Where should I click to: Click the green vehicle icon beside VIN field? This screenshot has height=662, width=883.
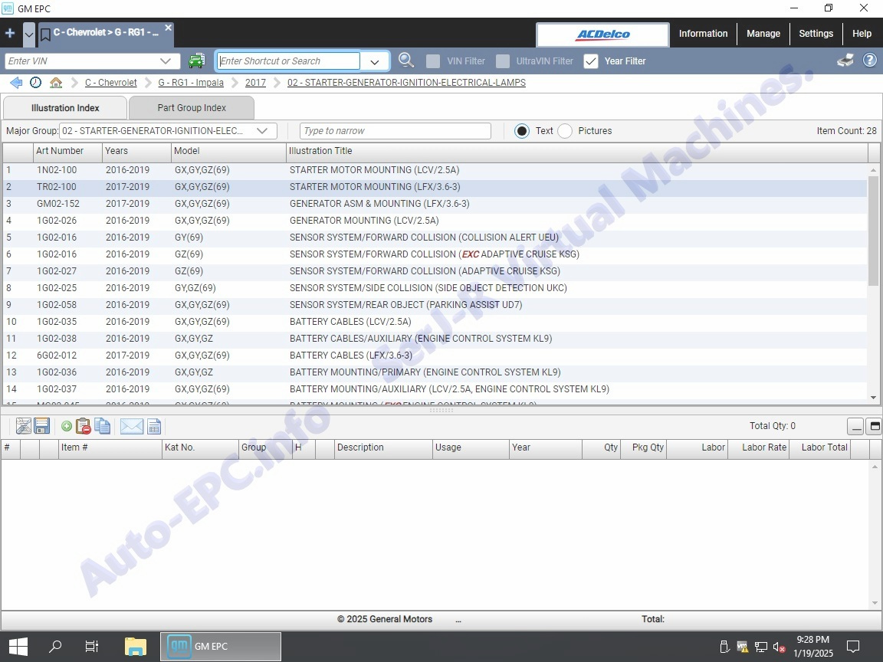[x=197, y=61]
